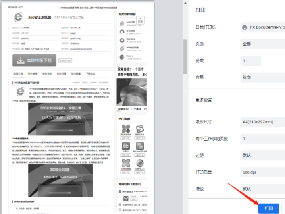
Task: Open the 布局 dropdown showing 纵向
Action: point(263,77)
